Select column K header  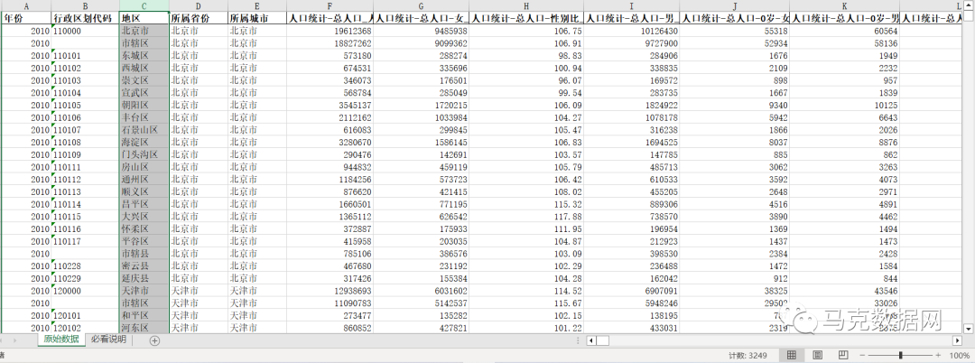point(845,5)
